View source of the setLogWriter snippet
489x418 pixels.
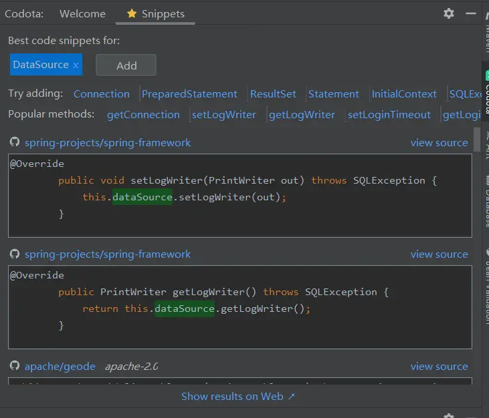439,142
